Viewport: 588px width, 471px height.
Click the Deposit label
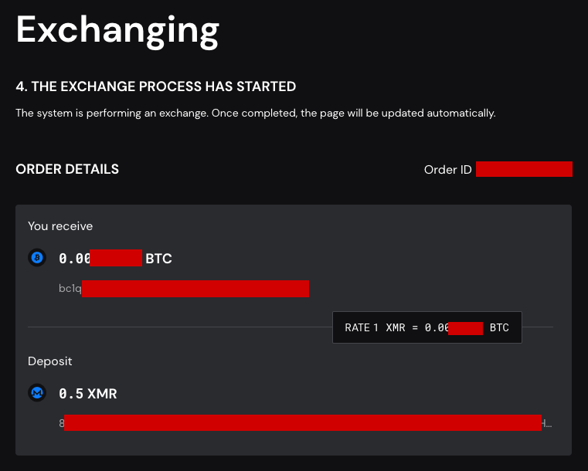pos(50,361)
